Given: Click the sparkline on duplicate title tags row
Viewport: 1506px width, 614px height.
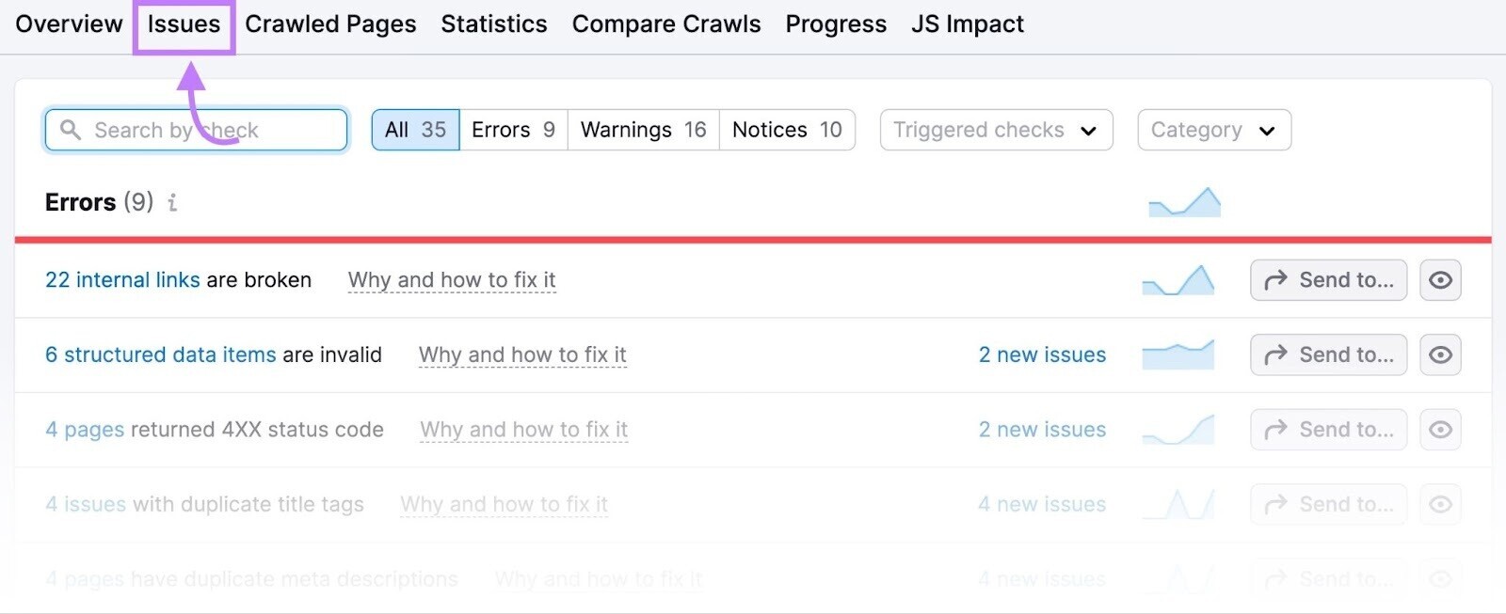Looking at the screenshot, I should click(1178, 504).
